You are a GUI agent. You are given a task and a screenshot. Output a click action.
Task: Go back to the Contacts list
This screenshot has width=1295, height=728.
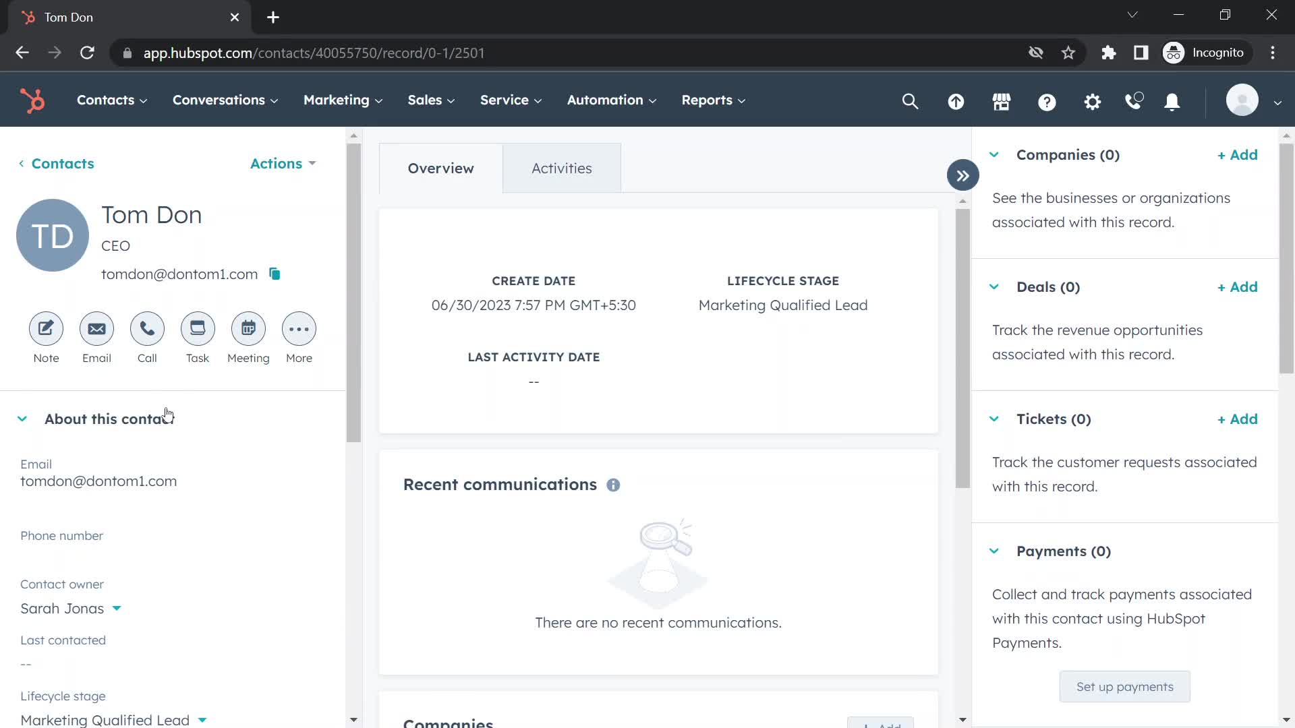tap(57, 164)
